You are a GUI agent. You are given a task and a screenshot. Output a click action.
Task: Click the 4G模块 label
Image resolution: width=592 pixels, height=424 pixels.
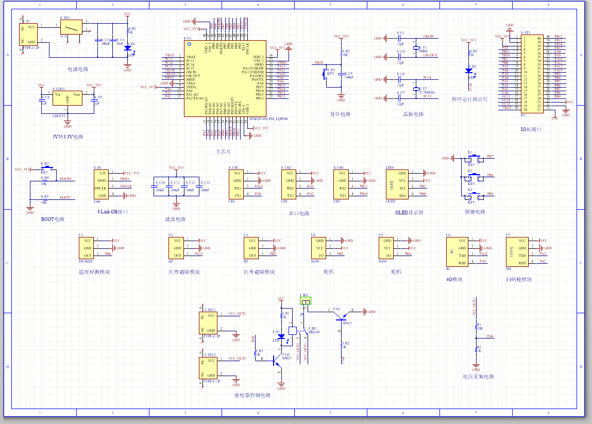(x=454, y=279)
